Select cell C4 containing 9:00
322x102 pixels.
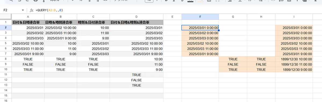[93, 38]
